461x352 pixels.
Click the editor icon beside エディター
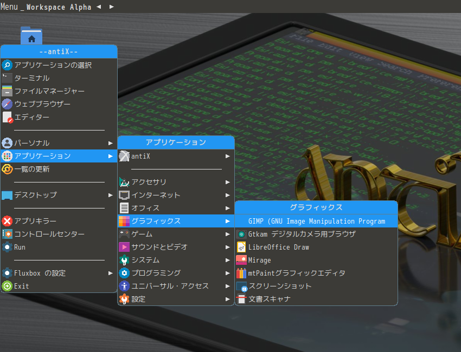coord(7,117)
